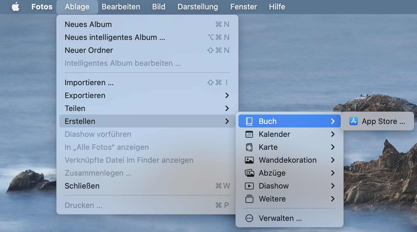Image resolution: width=417 pixels, height=232 pixels.
Task: Click the play icon beside Diashow
Action: [x=249, y=186]
